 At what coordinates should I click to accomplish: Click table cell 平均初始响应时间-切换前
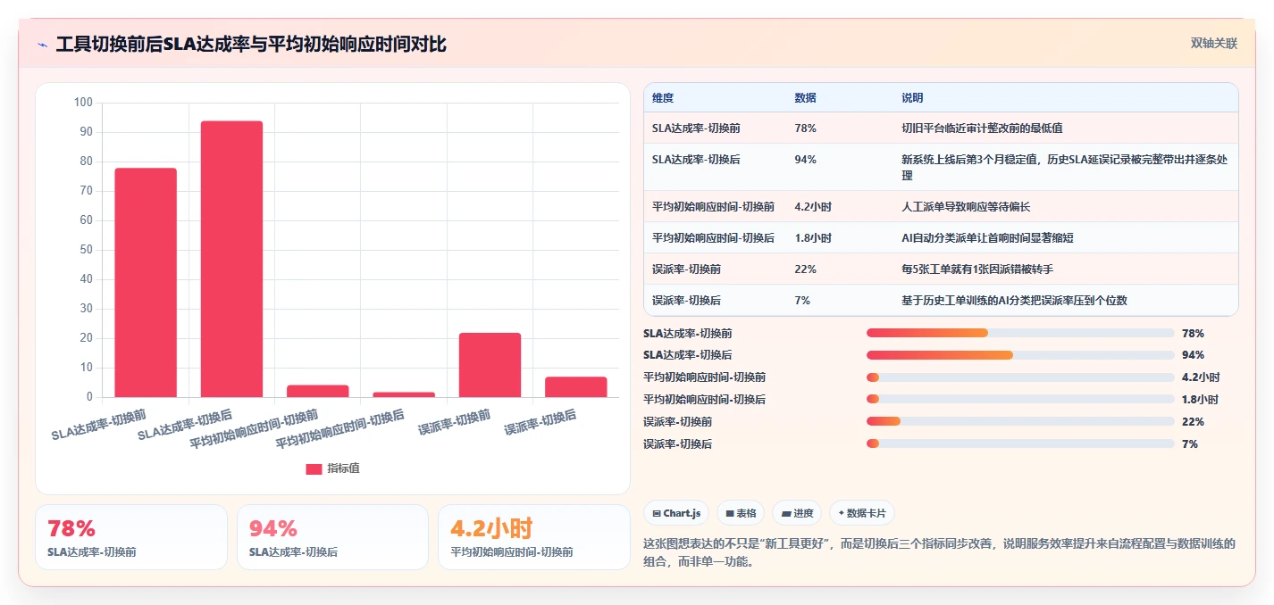click(713, 206)
